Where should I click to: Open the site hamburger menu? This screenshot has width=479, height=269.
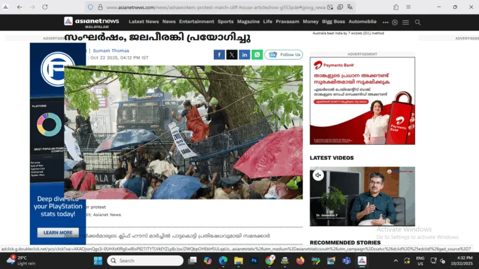click(x=406, y=22)
